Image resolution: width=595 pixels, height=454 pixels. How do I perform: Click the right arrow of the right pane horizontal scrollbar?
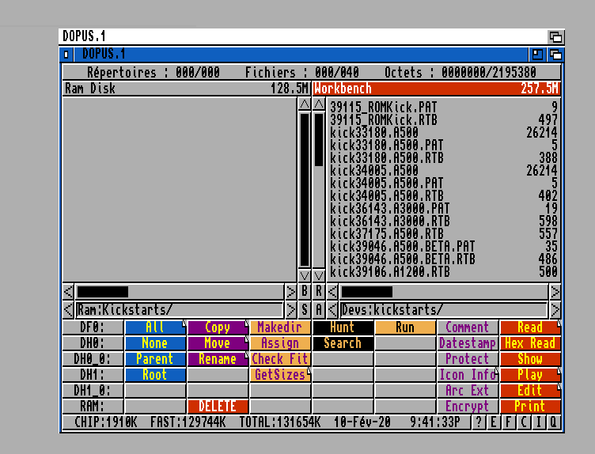point(555,292)
